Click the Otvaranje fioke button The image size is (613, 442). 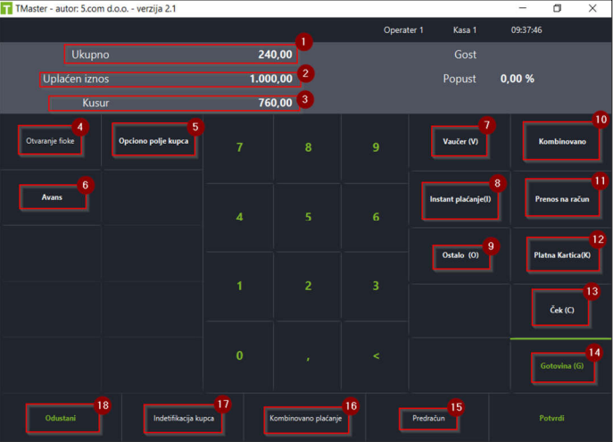click(x=50, y=141)
